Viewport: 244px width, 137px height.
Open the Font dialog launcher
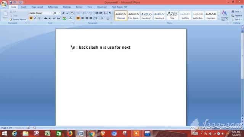point(73,23)
